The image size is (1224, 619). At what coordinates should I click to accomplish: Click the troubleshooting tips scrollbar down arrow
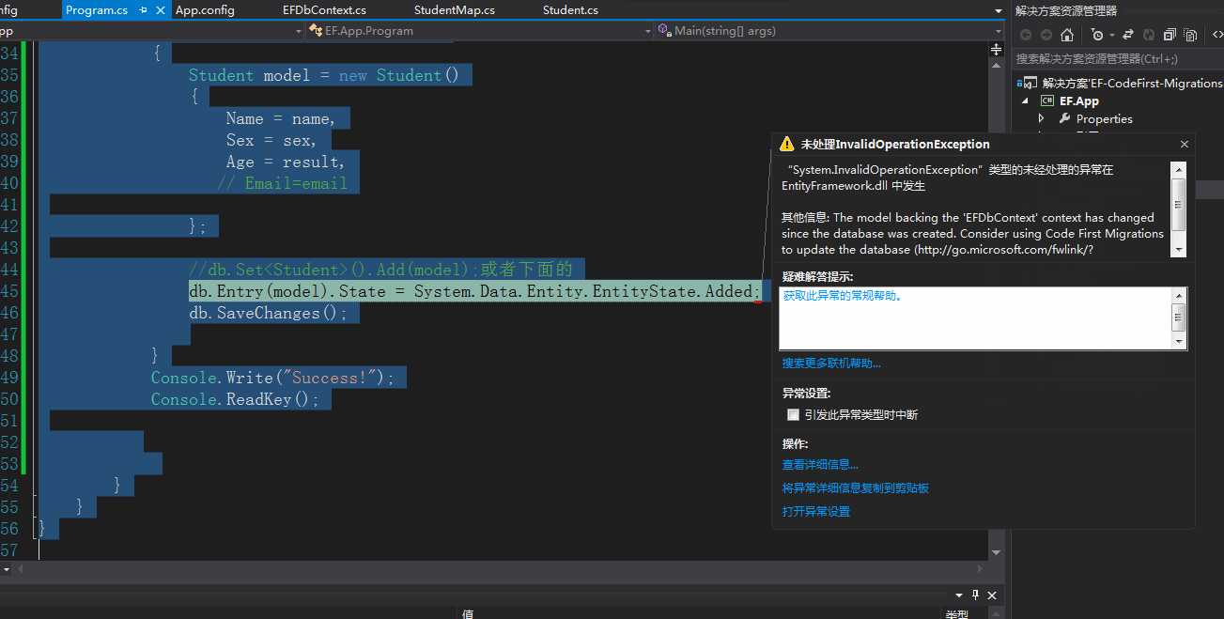1180,342
